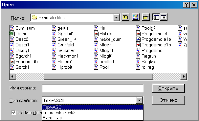This screenshot has width=199, height=121.
Task: Click the Progdemo.e1b file icon
Action: pyautogui.click(x=138, y=45)
